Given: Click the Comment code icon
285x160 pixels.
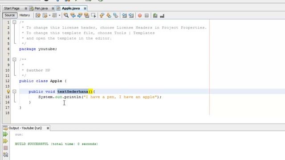Looking at the screenshot, I should tap(155, 16).
